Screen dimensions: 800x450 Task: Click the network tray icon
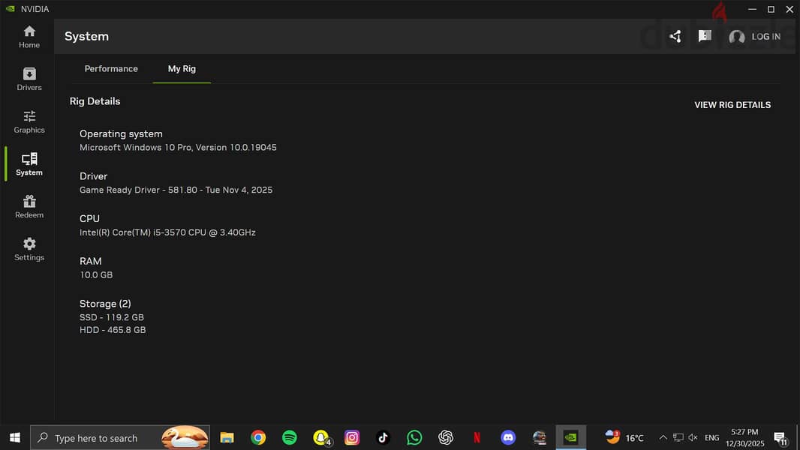678,438
